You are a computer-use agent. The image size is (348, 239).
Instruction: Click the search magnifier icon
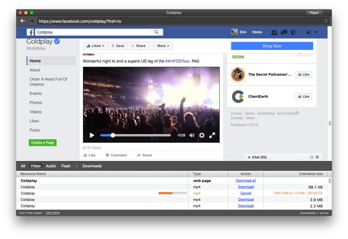(157, 32)
